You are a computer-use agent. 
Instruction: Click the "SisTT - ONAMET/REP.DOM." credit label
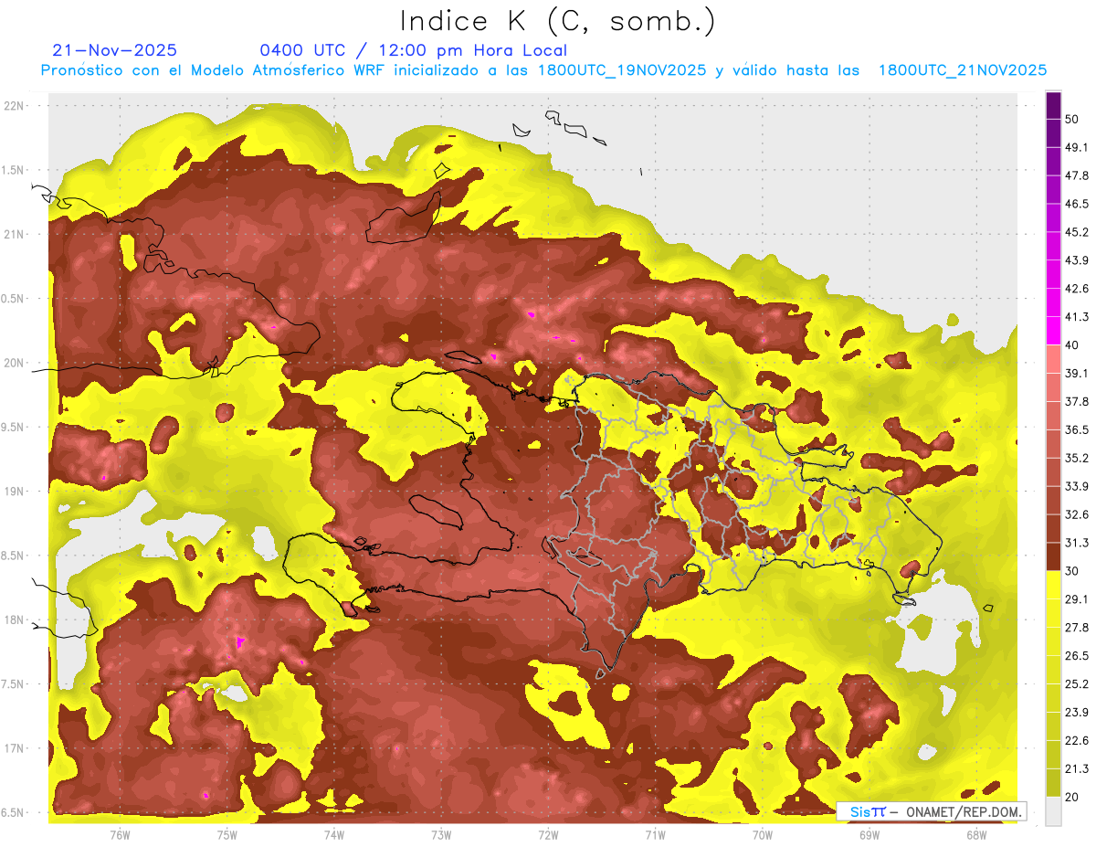tap(931, 811)
